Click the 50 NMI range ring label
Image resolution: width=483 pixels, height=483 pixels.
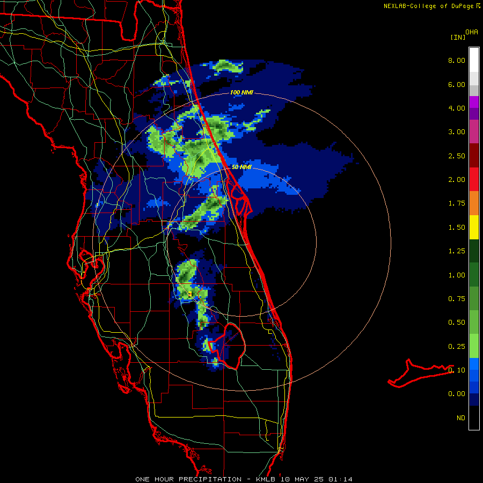point(241,167)
